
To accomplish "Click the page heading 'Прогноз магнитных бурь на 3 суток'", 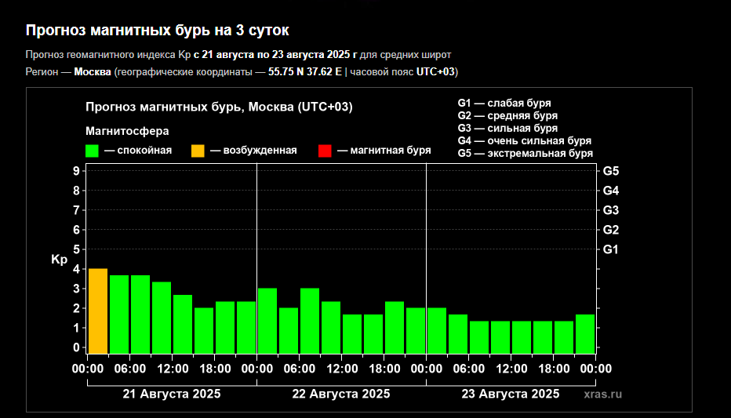I will tap(157, 31).
